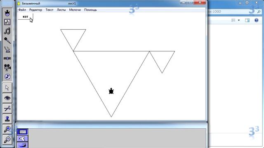This screenshot has width=264, height=148.
Task: Select the text box tool
Action: tap(7, 22)
